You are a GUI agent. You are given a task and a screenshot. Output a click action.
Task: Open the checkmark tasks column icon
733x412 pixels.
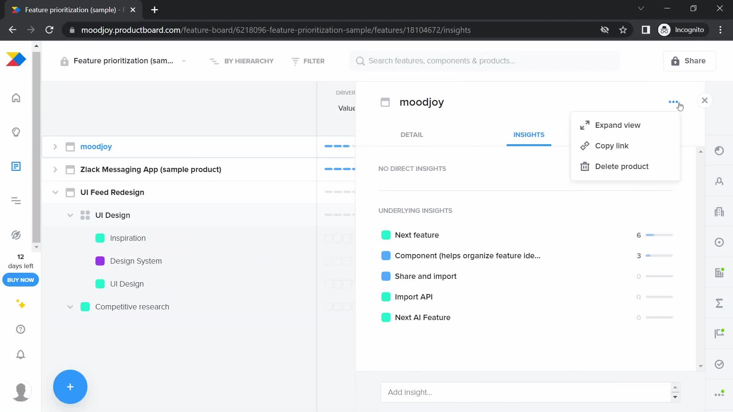[719, 364]
